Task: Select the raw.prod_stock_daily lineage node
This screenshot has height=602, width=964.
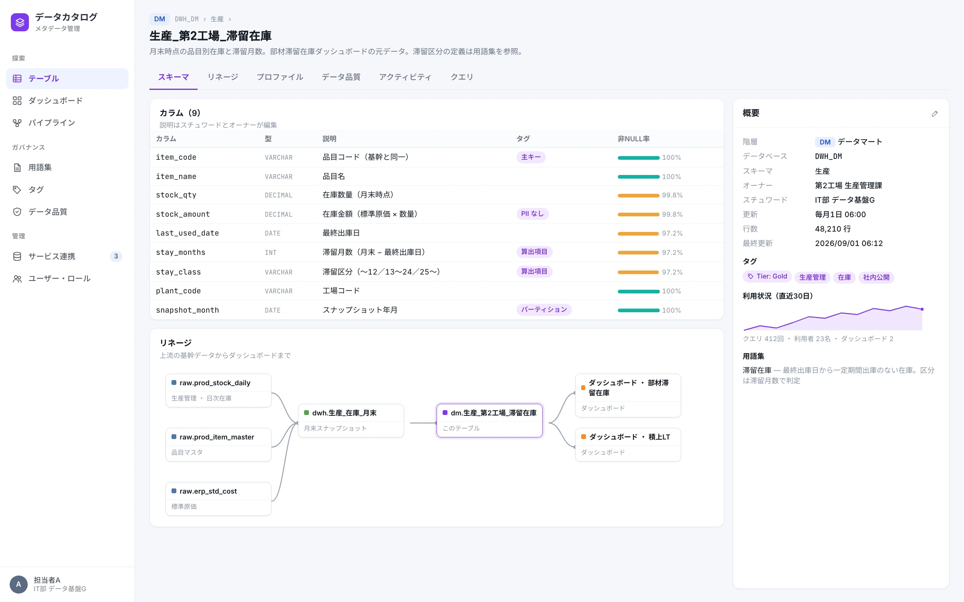Action: [219, 390]
